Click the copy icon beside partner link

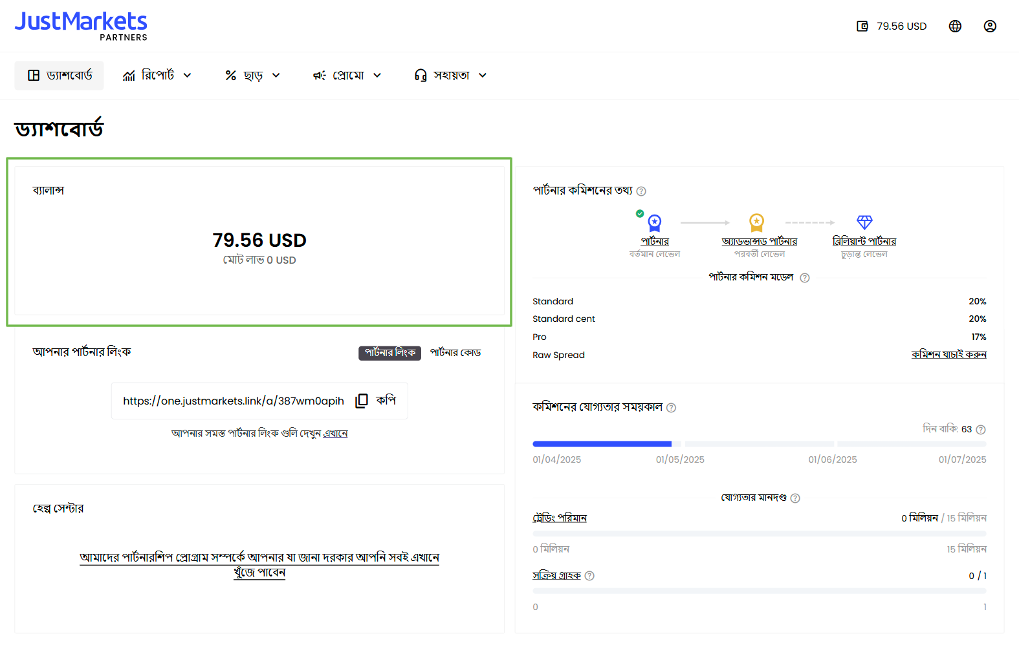(362, 401)
